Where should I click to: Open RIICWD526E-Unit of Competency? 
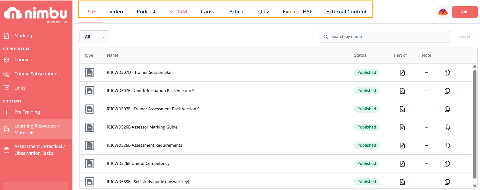tap(138, 164)
